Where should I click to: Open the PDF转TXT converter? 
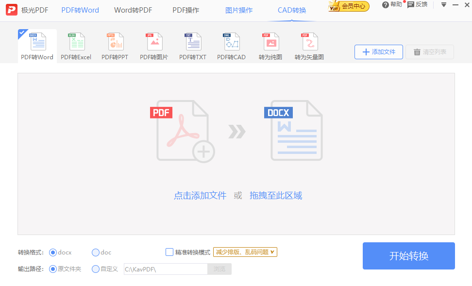pos(192,46)
